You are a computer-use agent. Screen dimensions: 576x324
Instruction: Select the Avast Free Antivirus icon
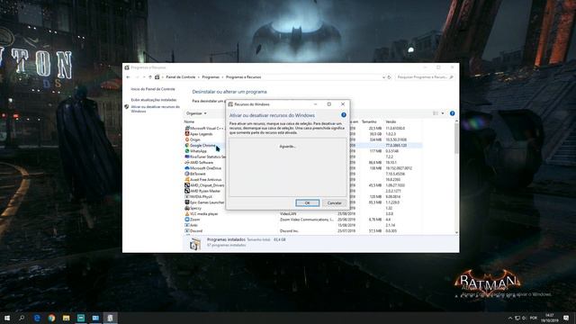[187, 180]
